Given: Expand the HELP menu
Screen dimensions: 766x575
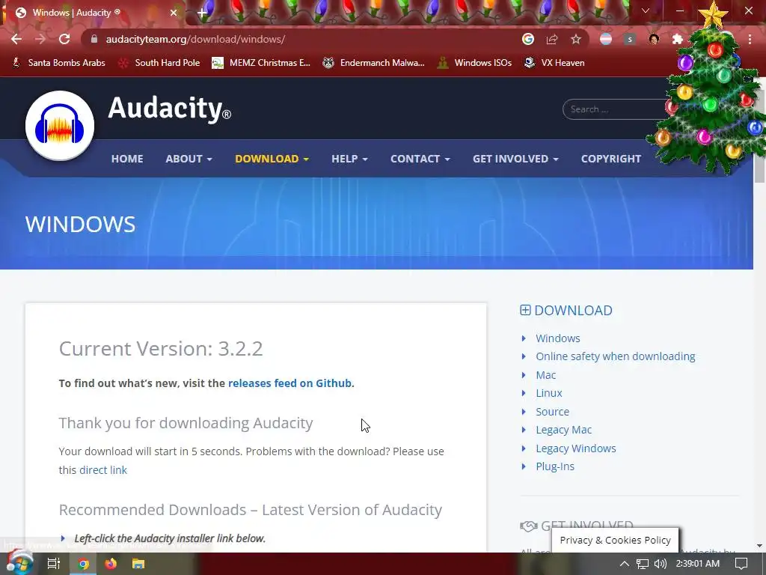Looking at the screenshot, I should coord(349,159).
